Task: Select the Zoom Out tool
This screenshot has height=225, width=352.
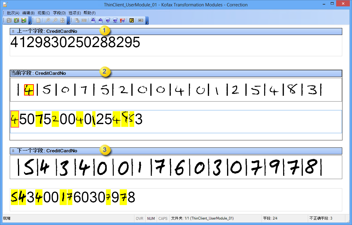Action: [x=55, y=20]
